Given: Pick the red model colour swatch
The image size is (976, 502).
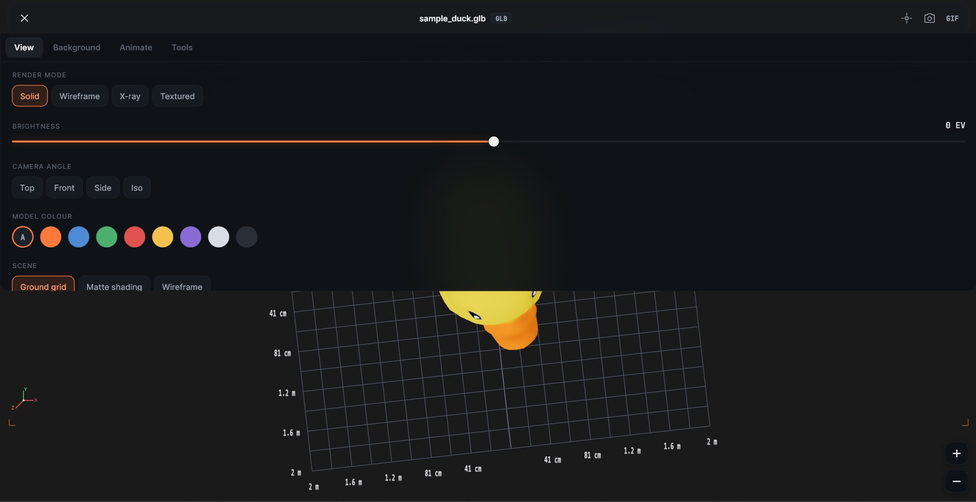Looking at the screenshot, I should 135,237.
